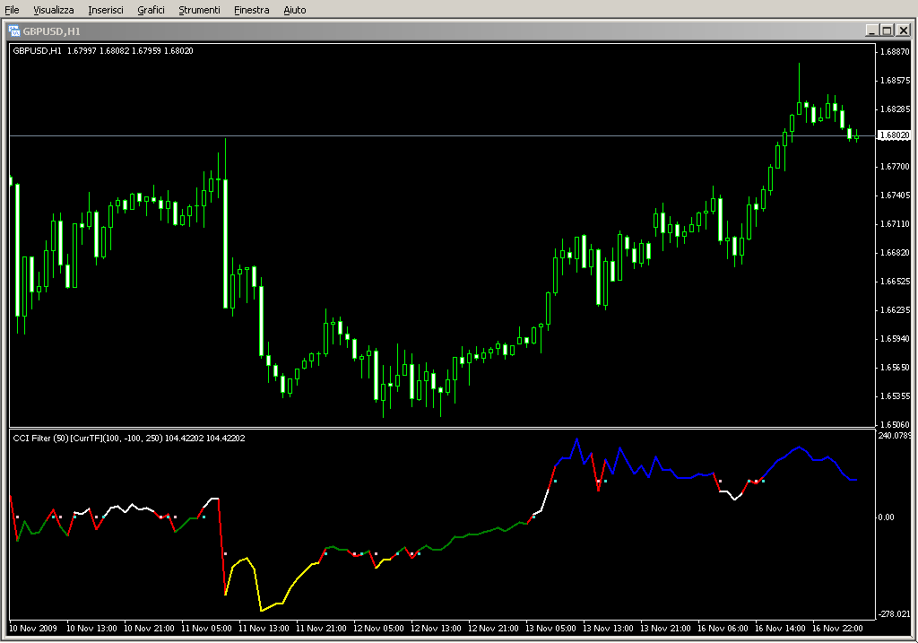
Task: Click the 16 Nov 06:00 time axis label
Action: pyautogui.click(x=723, y=629)
